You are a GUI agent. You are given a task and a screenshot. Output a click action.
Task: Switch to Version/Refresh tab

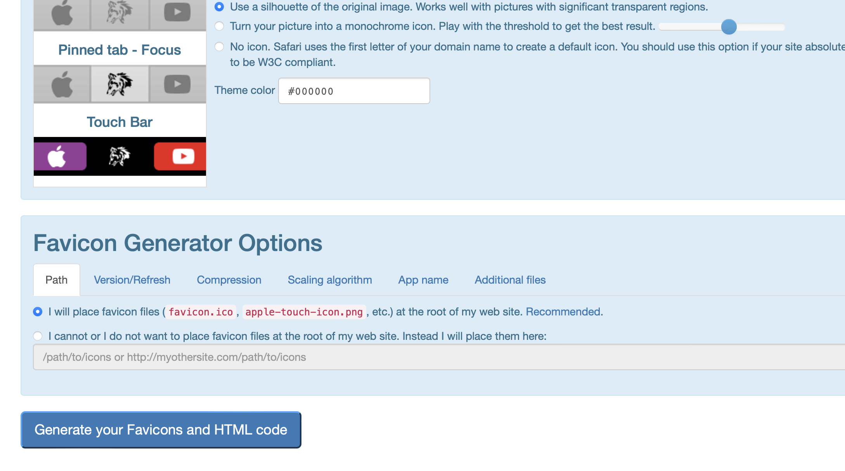132,280
